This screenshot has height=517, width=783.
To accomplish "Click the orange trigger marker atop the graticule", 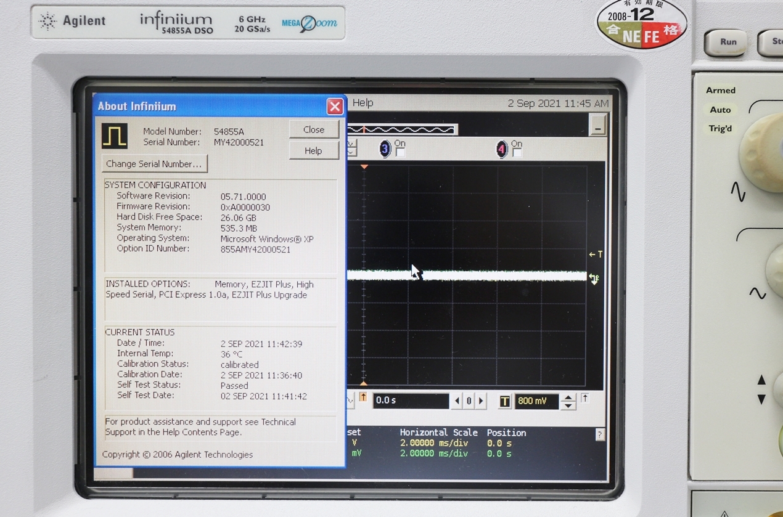I will coord(364,166).
